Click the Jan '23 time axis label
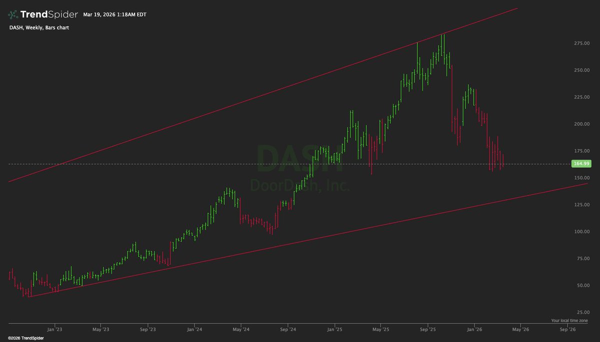The height and width of the screenshot is (342, 600). tap(54, 330)
